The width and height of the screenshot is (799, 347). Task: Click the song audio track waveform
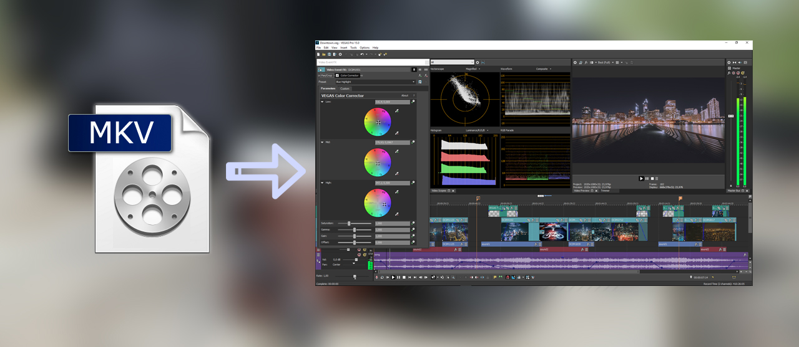(x=561, y=262)
